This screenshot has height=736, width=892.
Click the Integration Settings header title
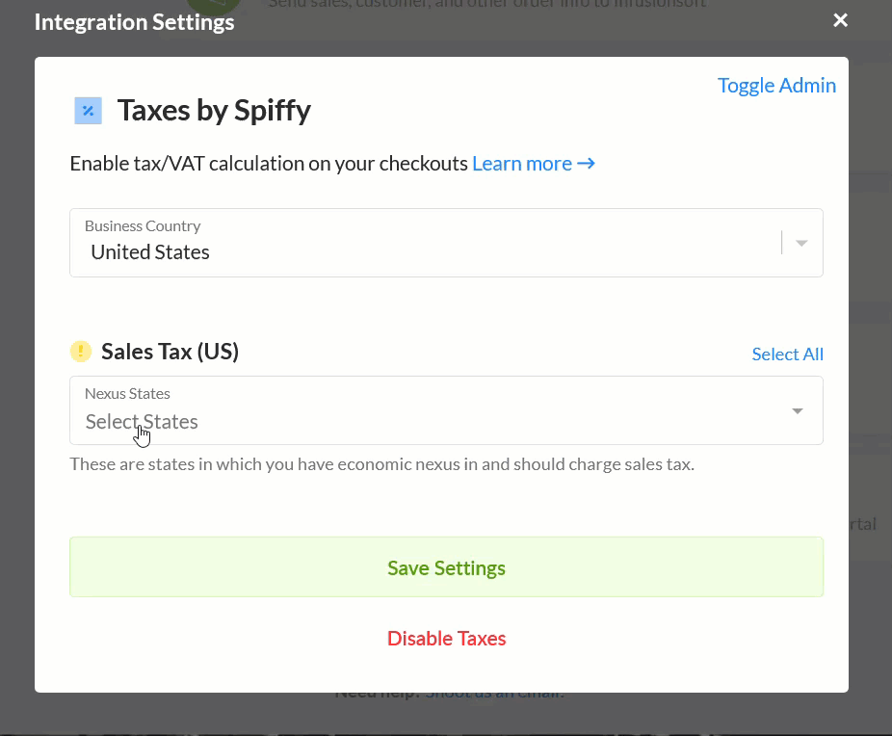134,22
